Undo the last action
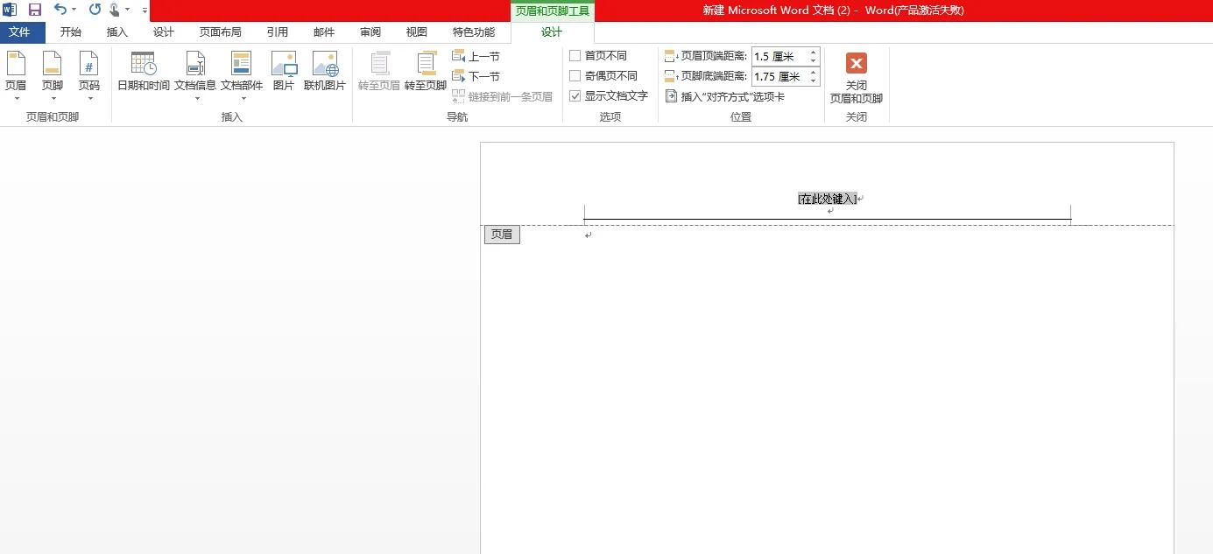1213x554 pixels. (x=60, y=10)
